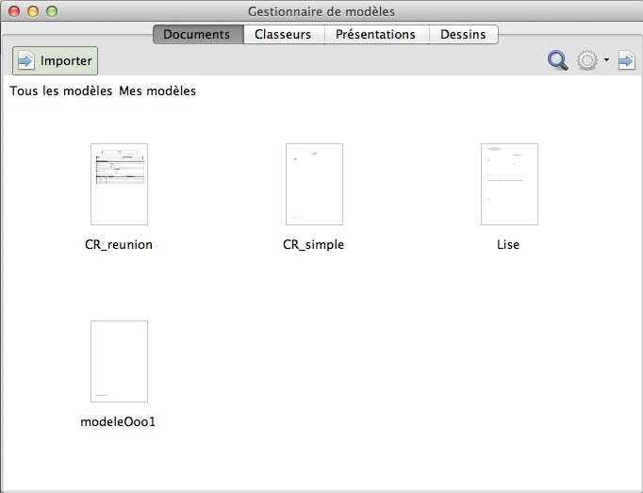This screenshot has height=493, width=643.
Task: Click the Importer button label
Action: 66,60
